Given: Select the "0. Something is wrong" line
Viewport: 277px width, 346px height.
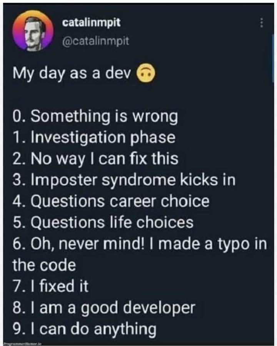Looking at the screenshot, I should click(95, 117).
